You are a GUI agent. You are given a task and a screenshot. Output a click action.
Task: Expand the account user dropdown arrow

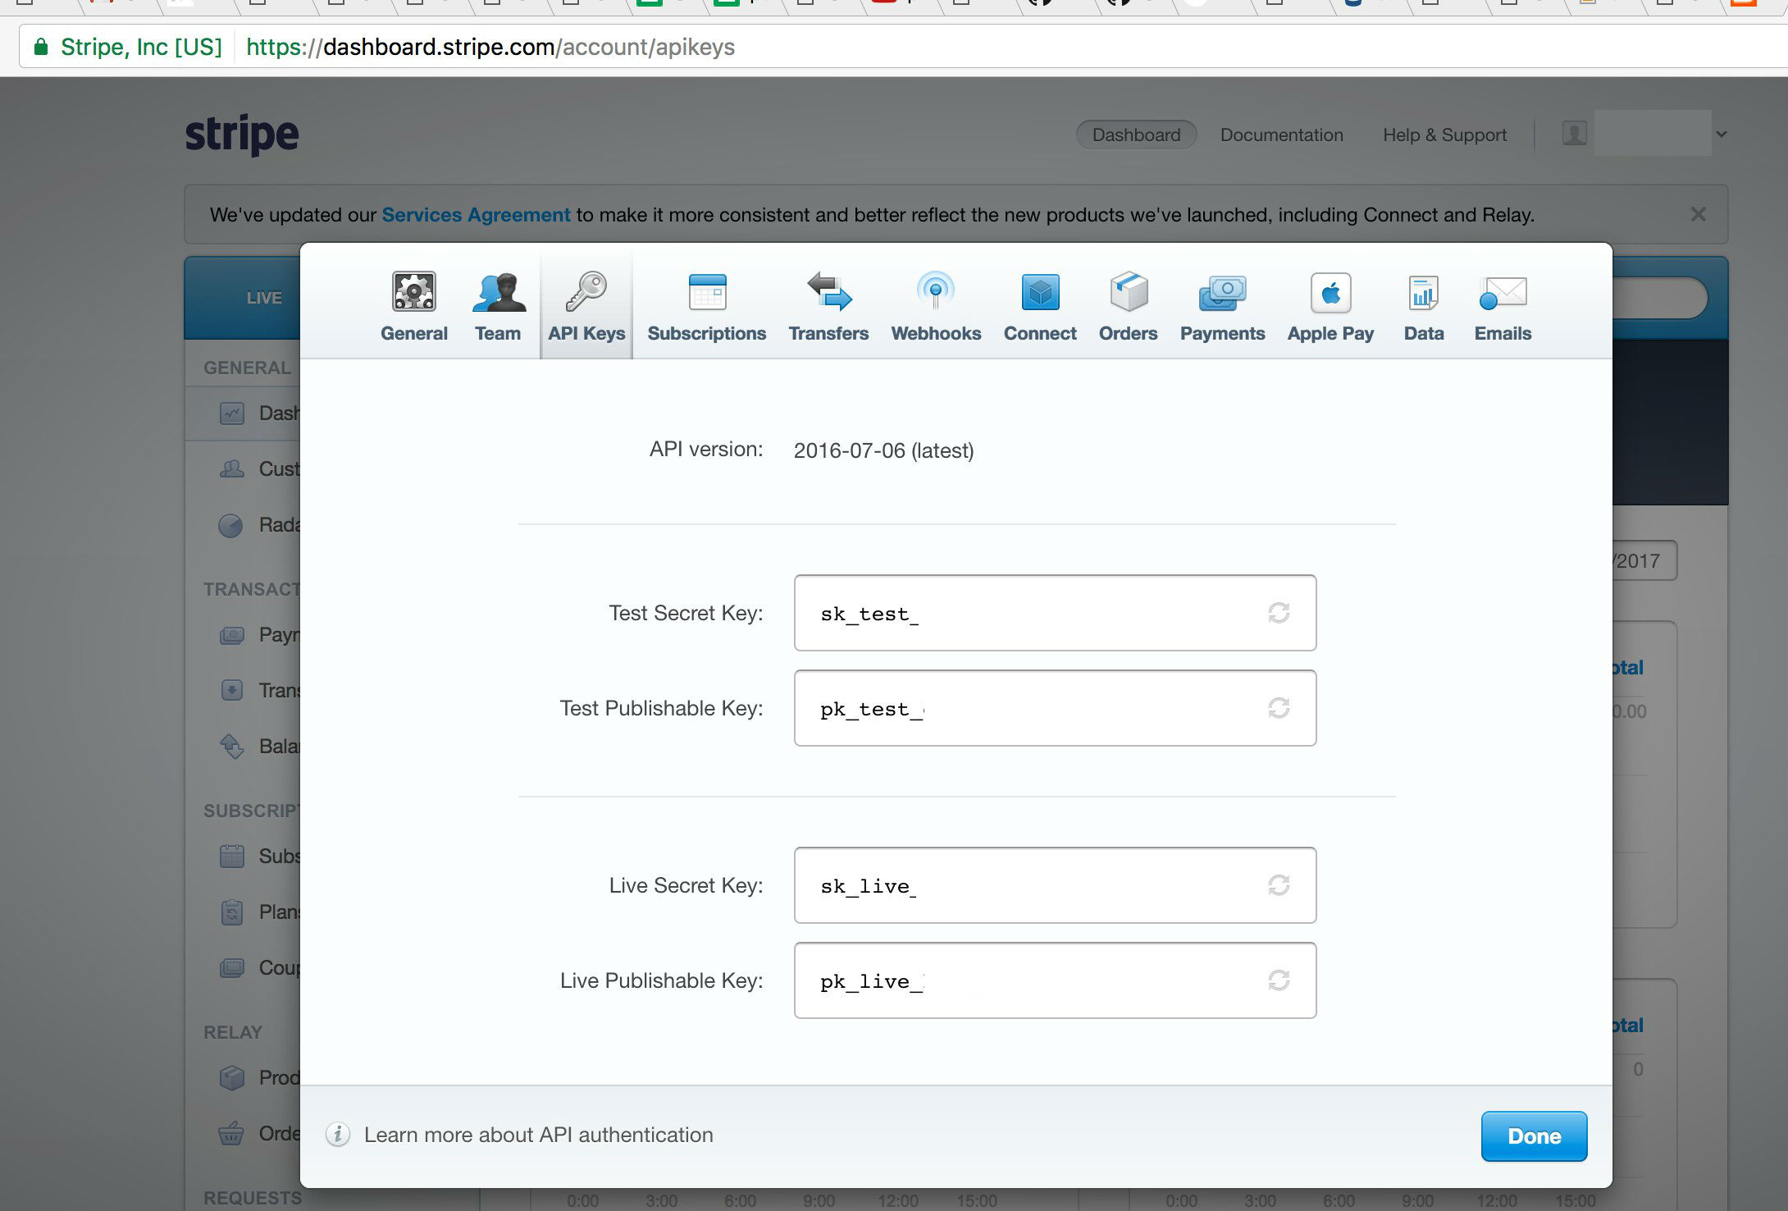(1722, 135)
